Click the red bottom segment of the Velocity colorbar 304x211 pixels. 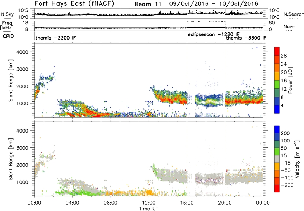pos(277,189)
